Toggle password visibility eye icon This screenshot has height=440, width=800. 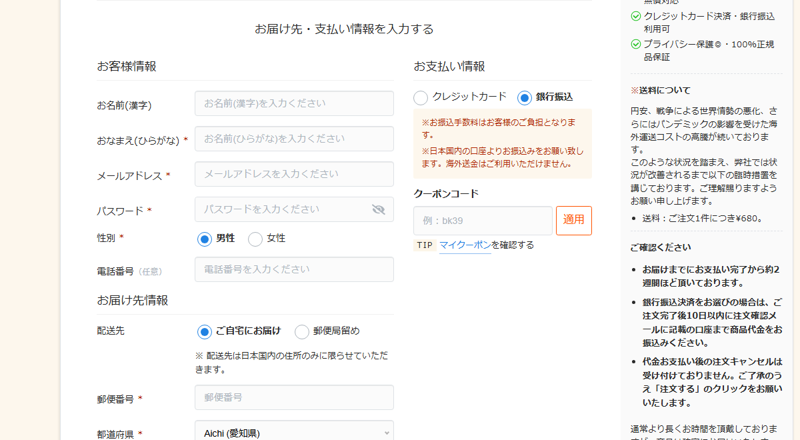coord(379,209)
